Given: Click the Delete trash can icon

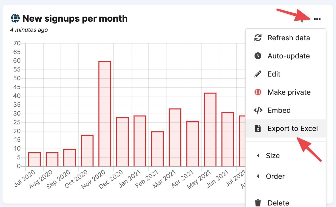Looking at the screenshot, I should point(258,203).
